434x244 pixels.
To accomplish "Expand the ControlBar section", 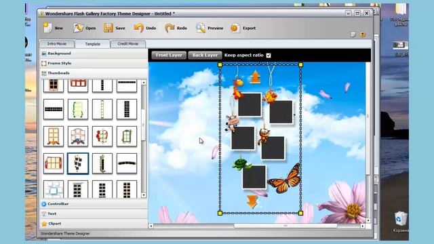I will 94,204.
